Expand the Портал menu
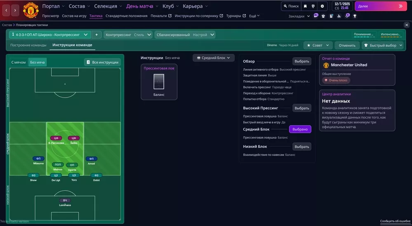The image size is (412, 226). tap(53, 6)
